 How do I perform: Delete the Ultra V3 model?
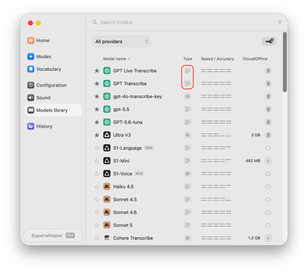click(268, 135)
